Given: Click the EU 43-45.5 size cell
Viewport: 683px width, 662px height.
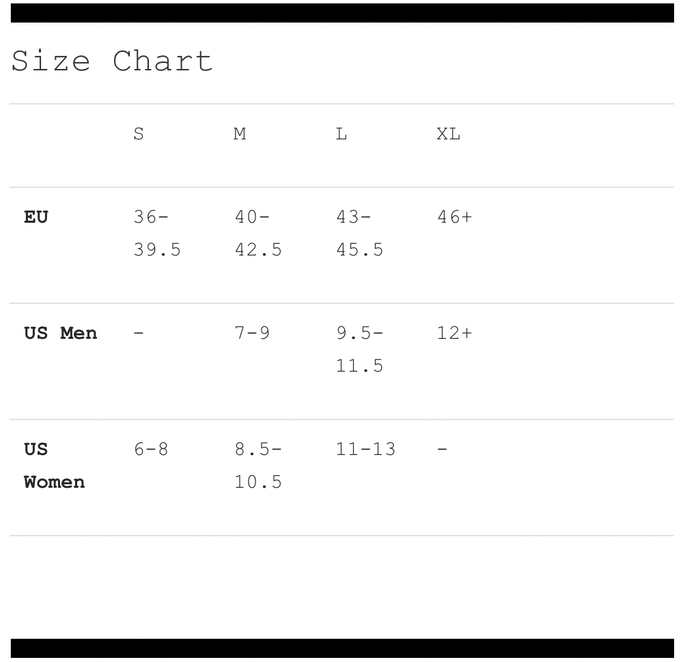Looking at the screenshot, I should point(359,234).
